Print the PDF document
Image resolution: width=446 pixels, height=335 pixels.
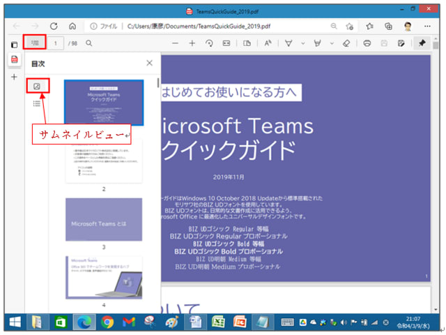tap(367, 43)
